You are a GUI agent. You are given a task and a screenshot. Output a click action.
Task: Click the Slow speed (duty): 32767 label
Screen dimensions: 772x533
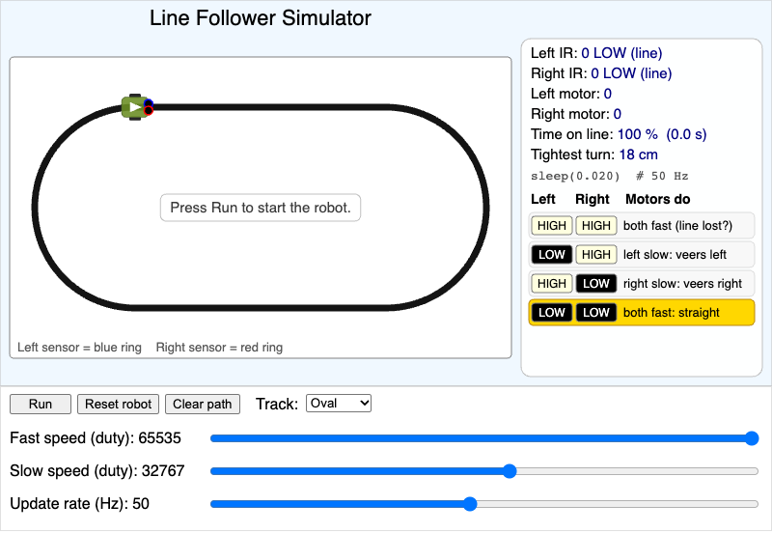click(x=97, y=471)
